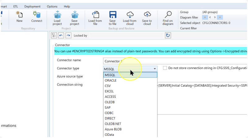The height and width of the screenshot is (138, 248).
Task: Click the Connect repository icon
Action: tap(37, 17)
